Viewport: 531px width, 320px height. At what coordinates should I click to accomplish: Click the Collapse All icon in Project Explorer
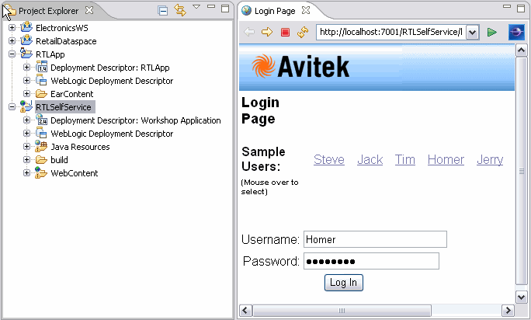163,11
